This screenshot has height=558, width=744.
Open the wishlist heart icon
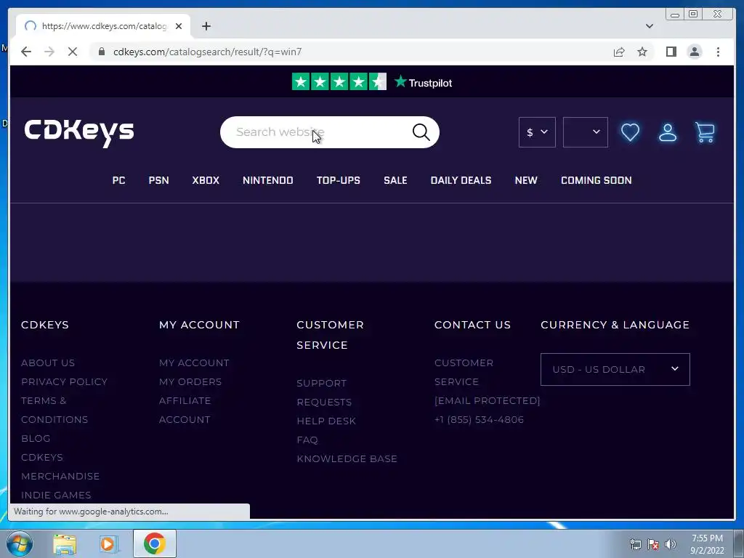click(630, 132)
